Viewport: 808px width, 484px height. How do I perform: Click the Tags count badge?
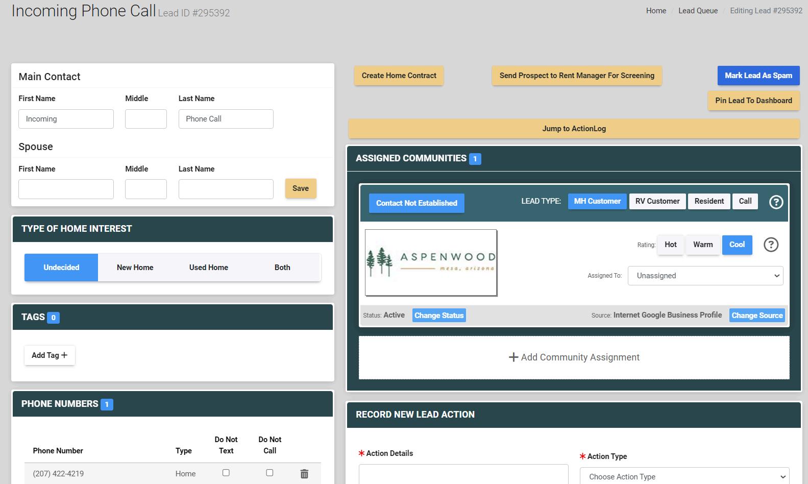tap(53, 318)
